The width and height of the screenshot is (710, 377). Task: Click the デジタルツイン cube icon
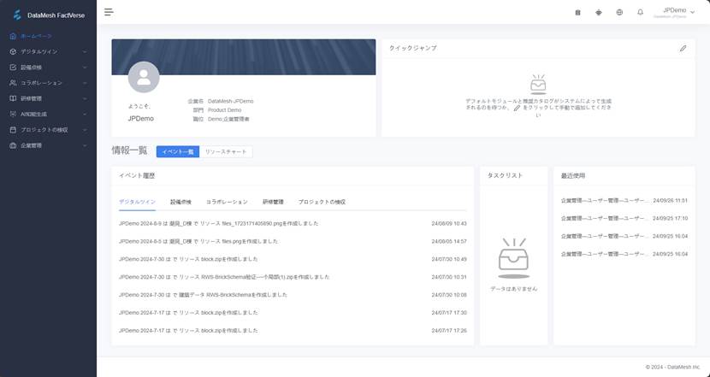[13, 51]
